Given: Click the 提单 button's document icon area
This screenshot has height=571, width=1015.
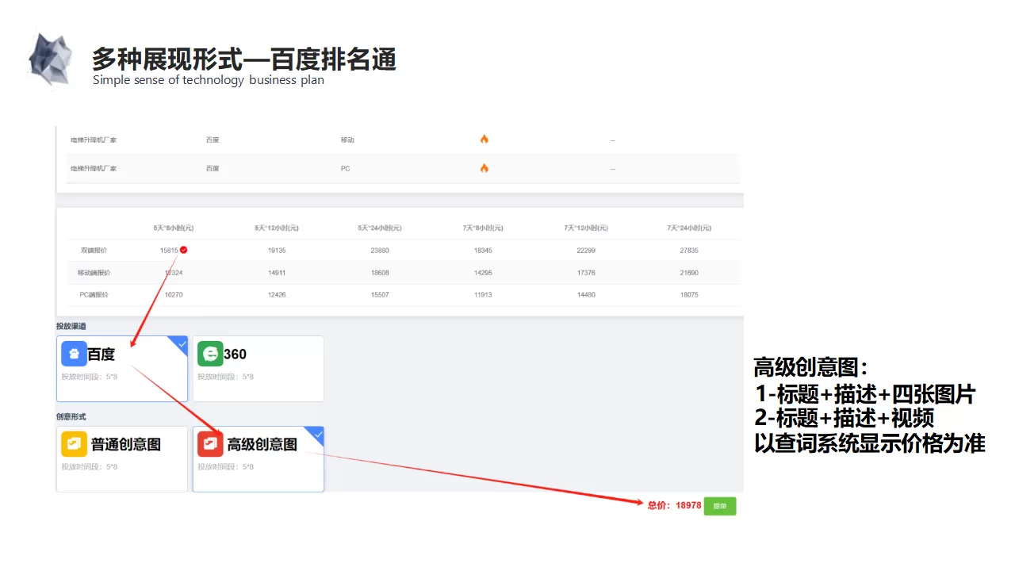Looking at the screenshot, I should click(719, 506).
